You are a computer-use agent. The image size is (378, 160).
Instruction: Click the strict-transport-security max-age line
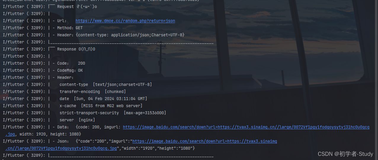point(113,113)
